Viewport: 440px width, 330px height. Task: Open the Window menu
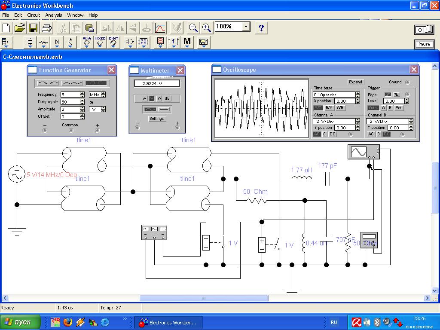point(75,15)
